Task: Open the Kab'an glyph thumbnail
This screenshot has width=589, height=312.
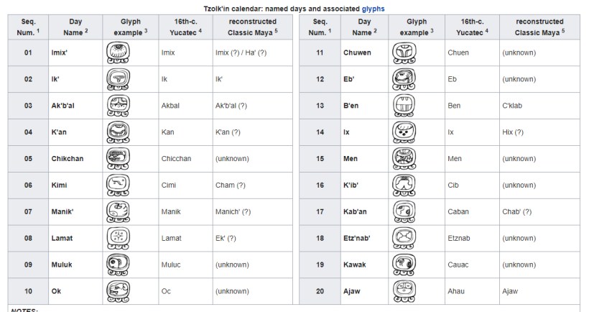Action: (404, 211)
